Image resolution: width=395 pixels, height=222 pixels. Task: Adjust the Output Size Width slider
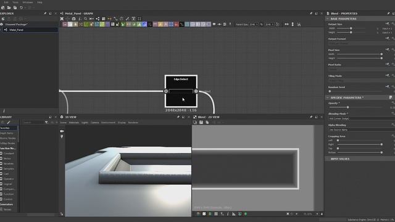tap(351, 28)
